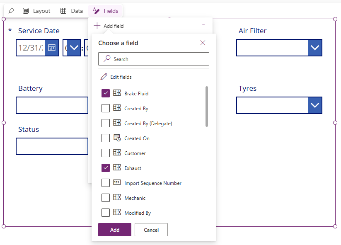Open the calendar picker for Service Date
This screenshot has width=341, height=245.
[x=52, y=48]
